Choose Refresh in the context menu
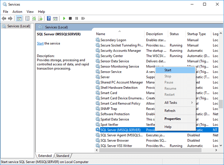Viewport: 224px width, 165px height. pyautogui.click(x=175, y=111)
